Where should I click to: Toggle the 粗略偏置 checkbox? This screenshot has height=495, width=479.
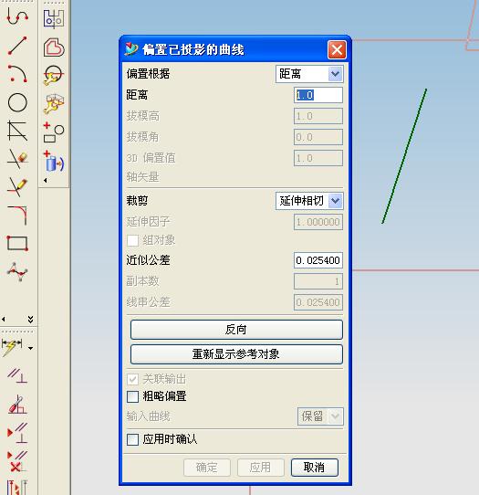(133, 396)
